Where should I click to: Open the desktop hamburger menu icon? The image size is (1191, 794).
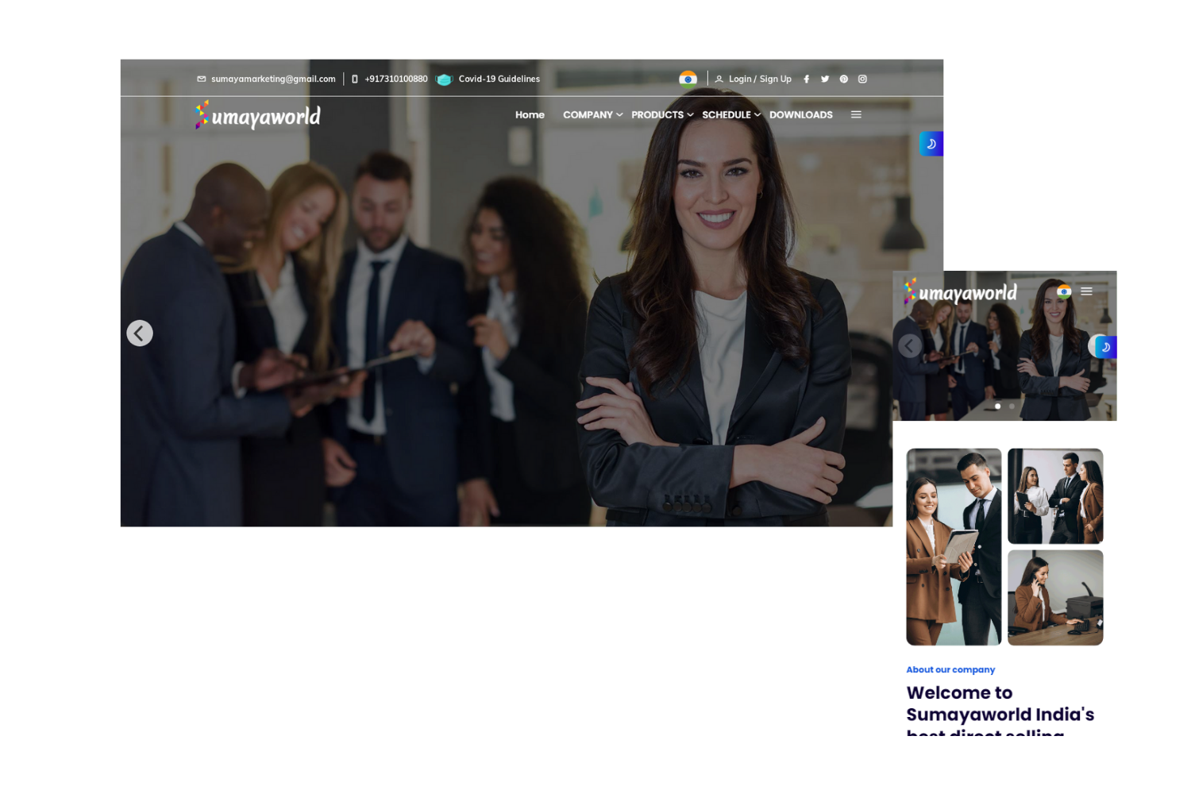pyautogui.click(x=856, y=115)
